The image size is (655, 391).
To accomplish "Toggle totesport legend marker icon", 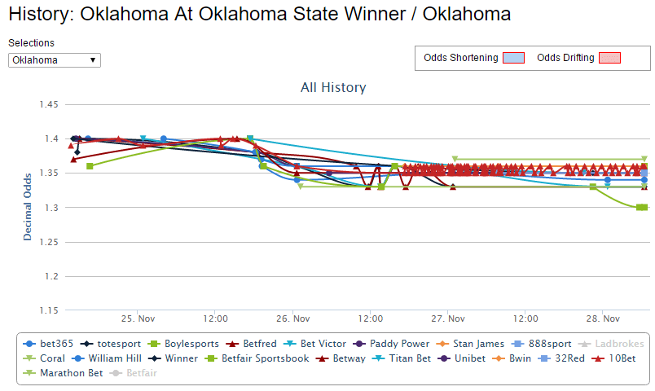I will pyautogui.click(x=86, y=344).
